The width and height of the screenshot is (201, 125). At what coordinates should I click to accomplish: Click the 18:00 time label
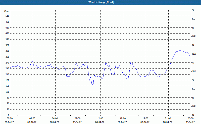point(145,118)
